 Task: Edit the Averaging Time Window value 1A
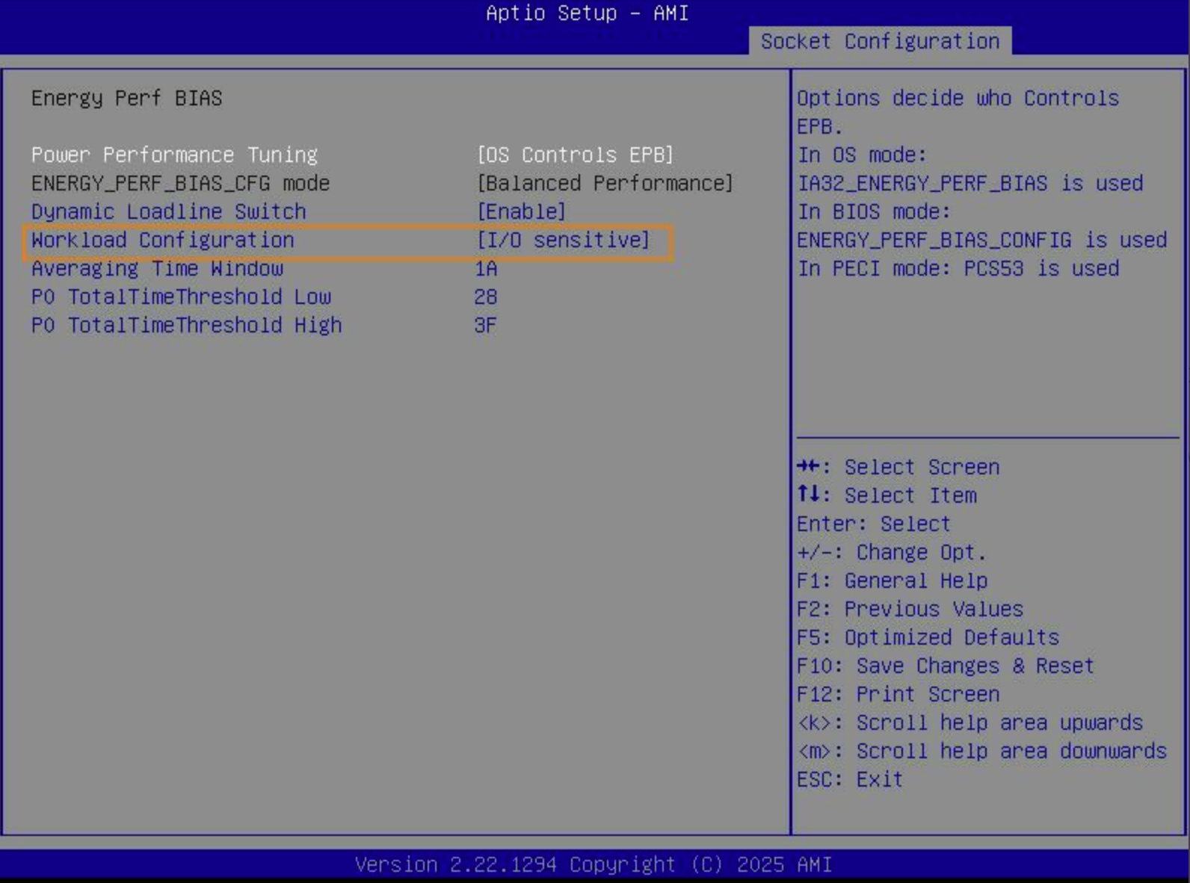point(486,268)
